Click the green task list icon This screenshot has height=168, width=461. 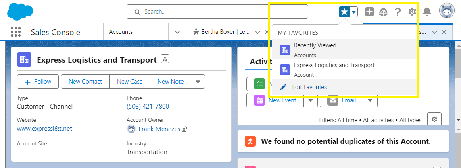click(260, 84)
